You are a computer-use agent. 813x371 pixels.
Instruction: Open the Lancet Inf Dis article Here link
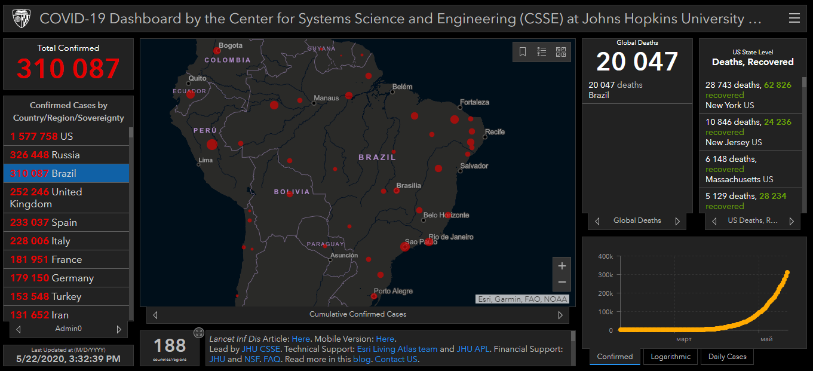click(300, 339)
